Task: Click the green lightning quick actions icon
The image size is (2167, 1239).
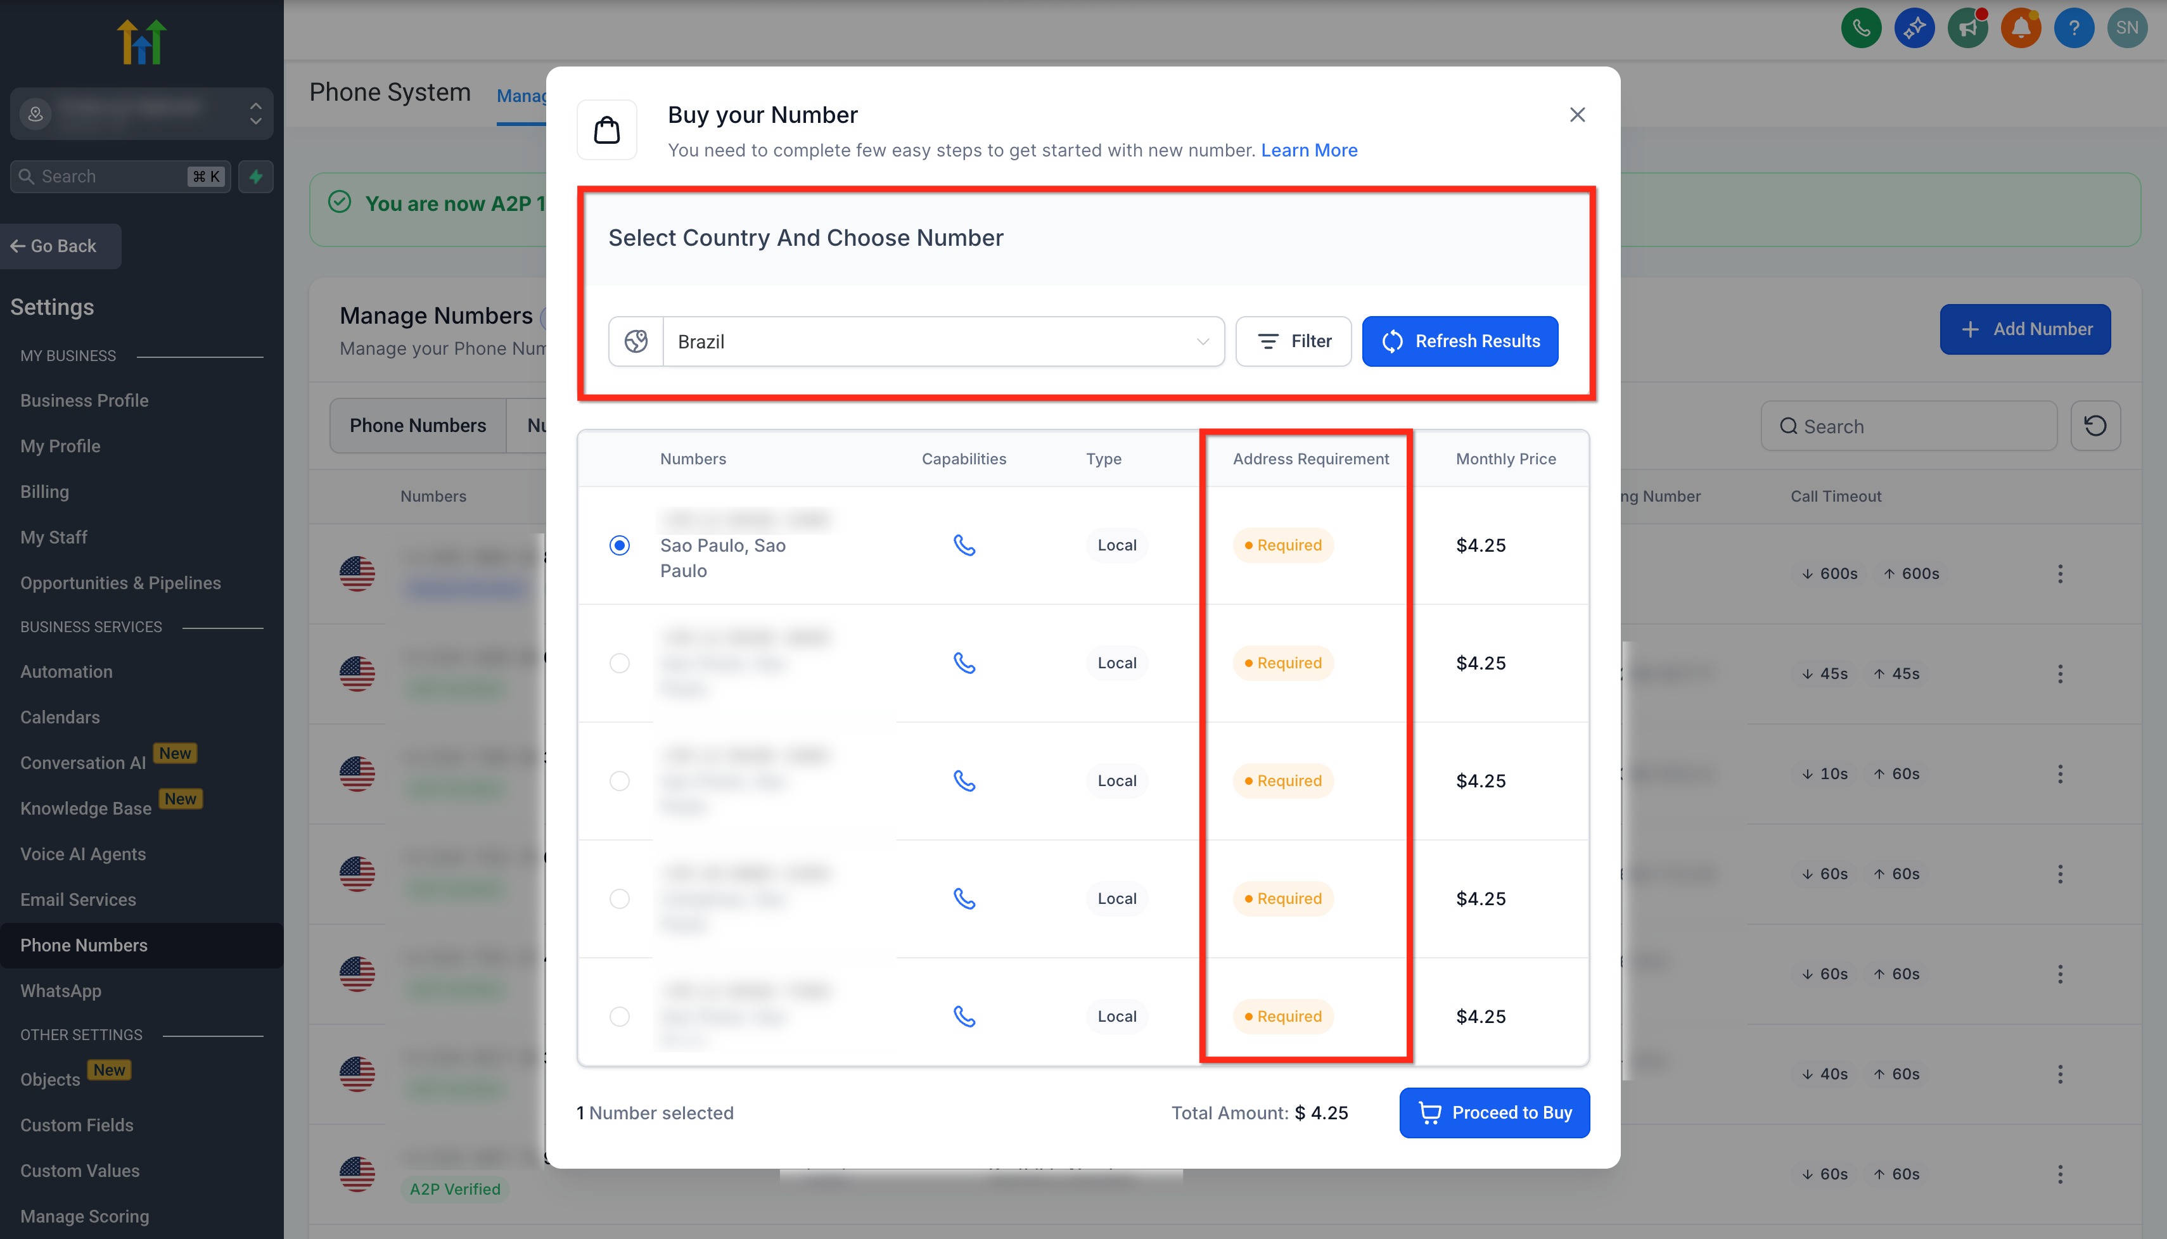Action: [x=255, y=176]
